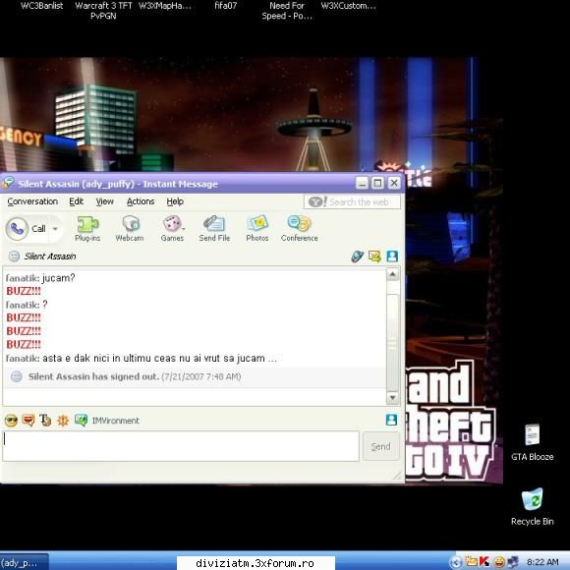
Task: Click the Kaspersky K tray icon
Action: coord(484,562)
